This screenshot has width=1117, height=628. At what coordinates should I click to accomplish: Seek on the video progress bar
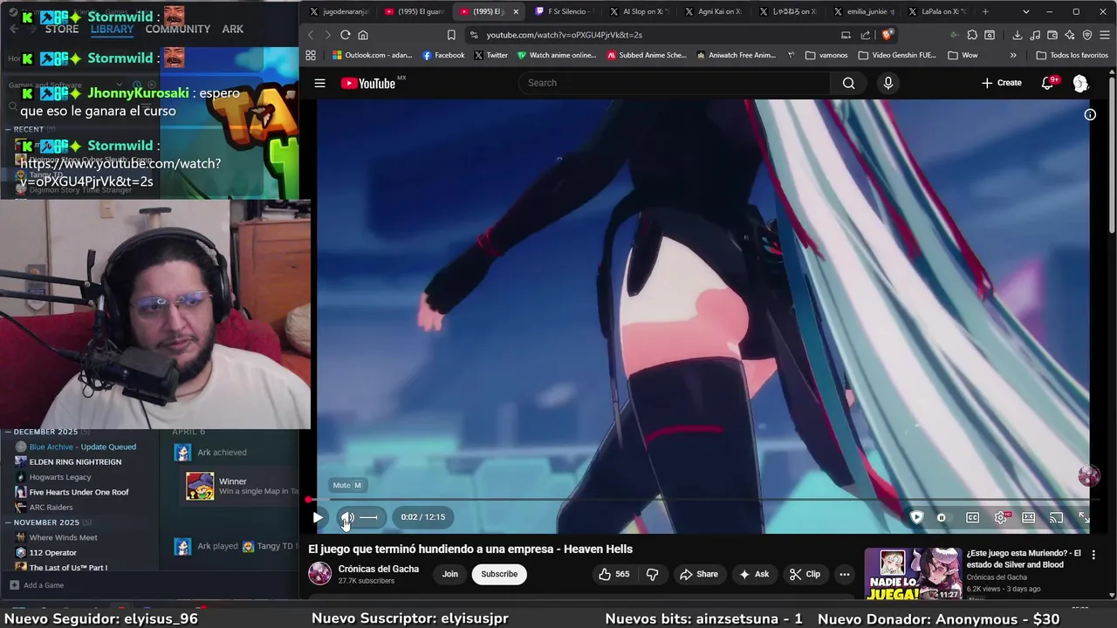click(x=698, y=500)
